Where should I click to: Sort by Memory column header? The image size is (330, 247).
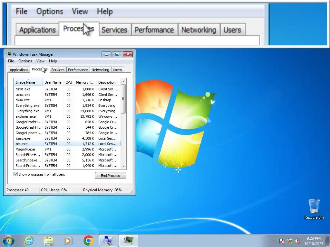pos(85,82)
